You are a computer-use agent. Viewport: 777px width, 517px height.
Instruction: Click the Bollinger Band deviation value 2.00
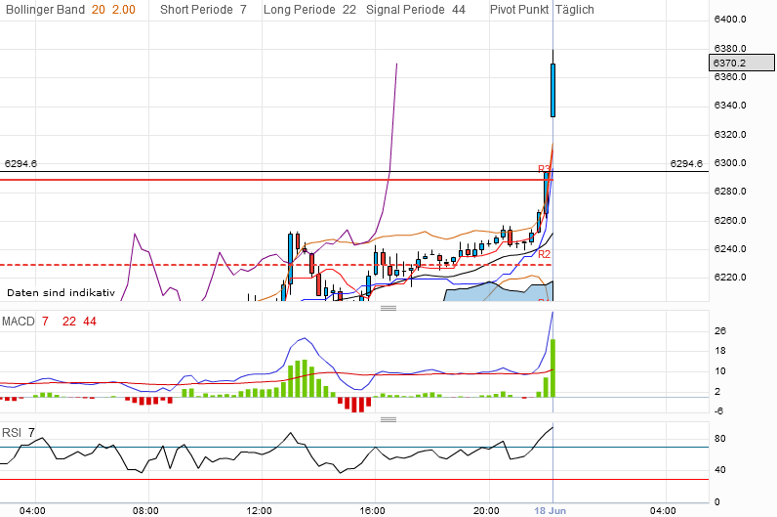[123, 10]
